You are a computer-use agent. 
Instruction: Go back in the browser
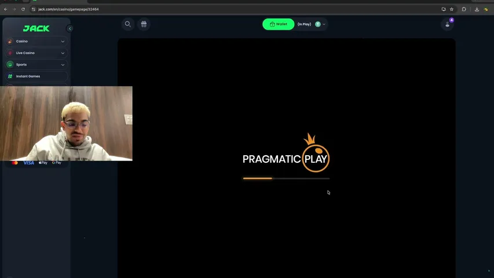pyautogui.click(x=6, y=9)
